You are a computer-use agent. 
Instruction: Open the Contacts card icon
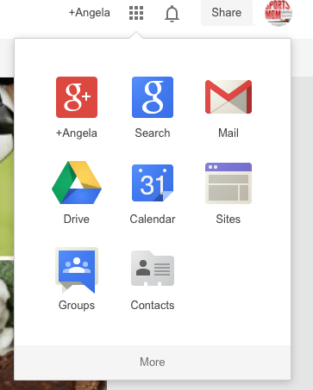pyautogui.click(x=153, y=269)
